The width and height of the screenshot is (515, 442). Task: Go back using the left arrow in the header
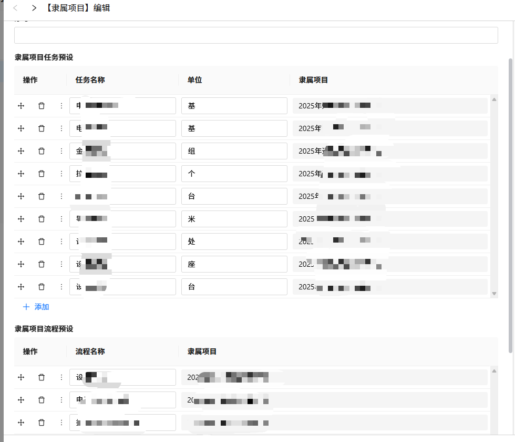tap(15, 8)
